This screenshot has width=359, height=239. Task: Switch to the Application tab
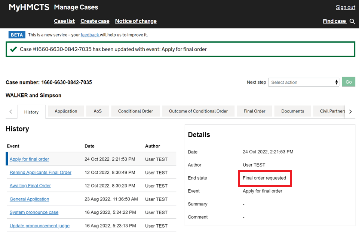[66, 111]
